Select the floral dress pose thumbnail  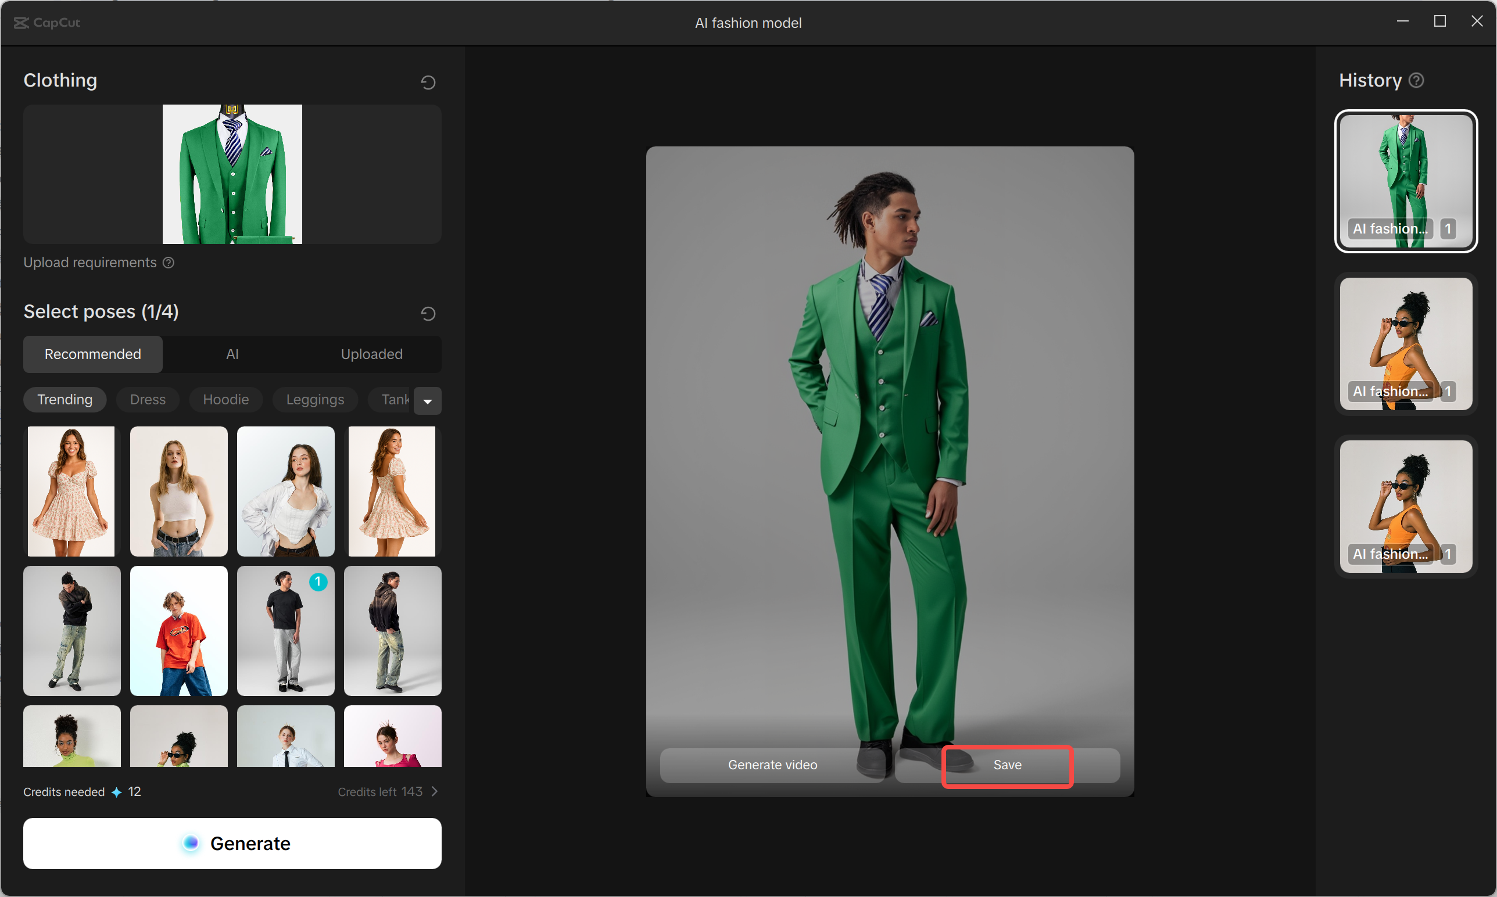(x=71, y=491)
